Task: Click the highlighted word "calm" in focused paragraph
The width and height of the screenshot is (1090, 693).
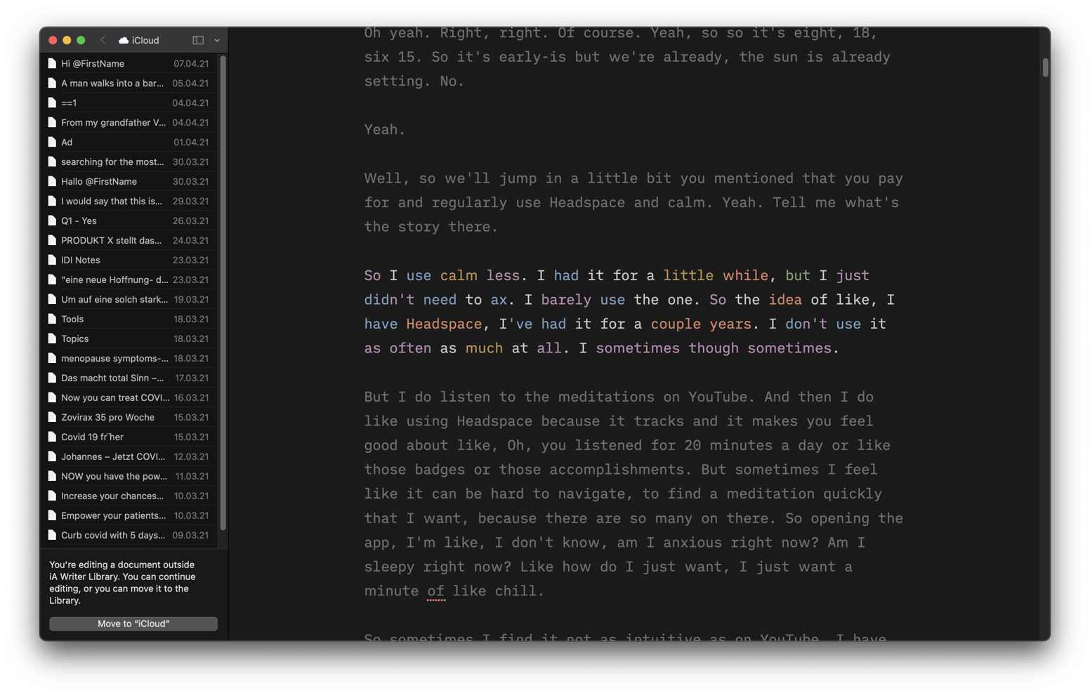Action: 459,275
